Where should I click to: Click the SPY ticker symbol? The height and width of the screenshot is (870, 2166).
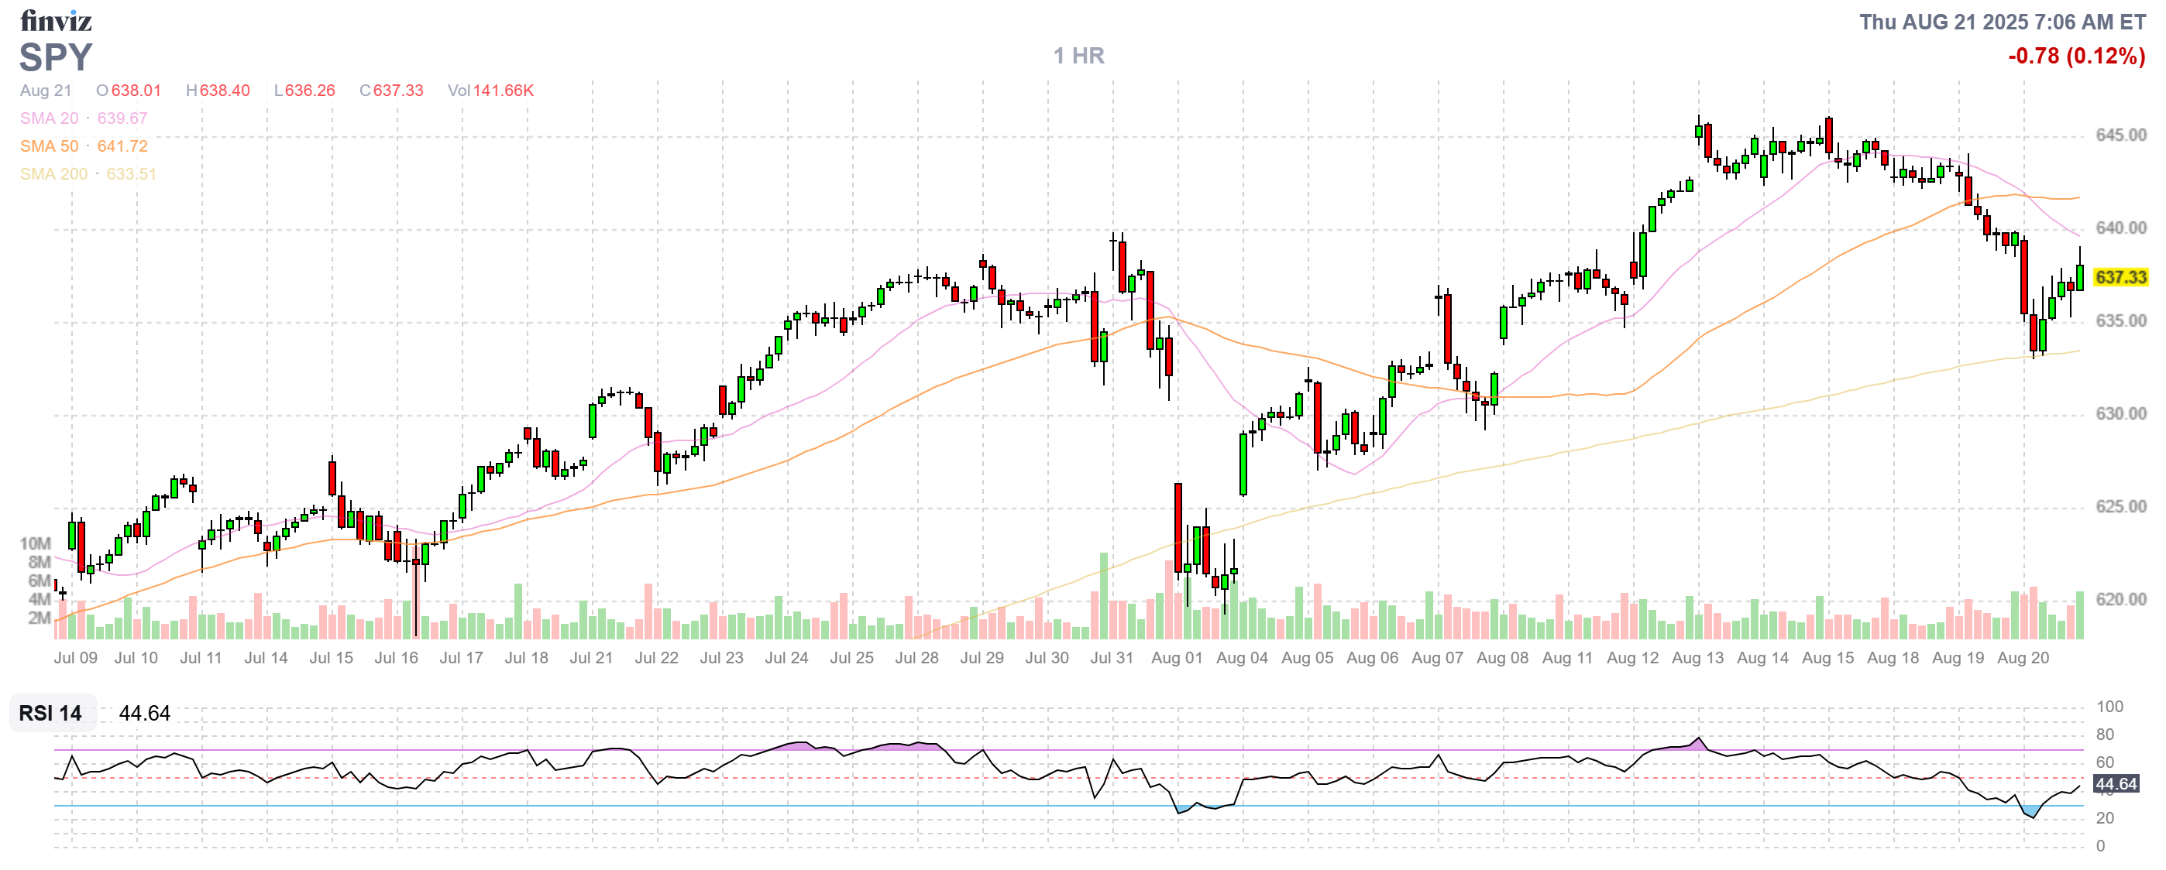coord(56,57)
